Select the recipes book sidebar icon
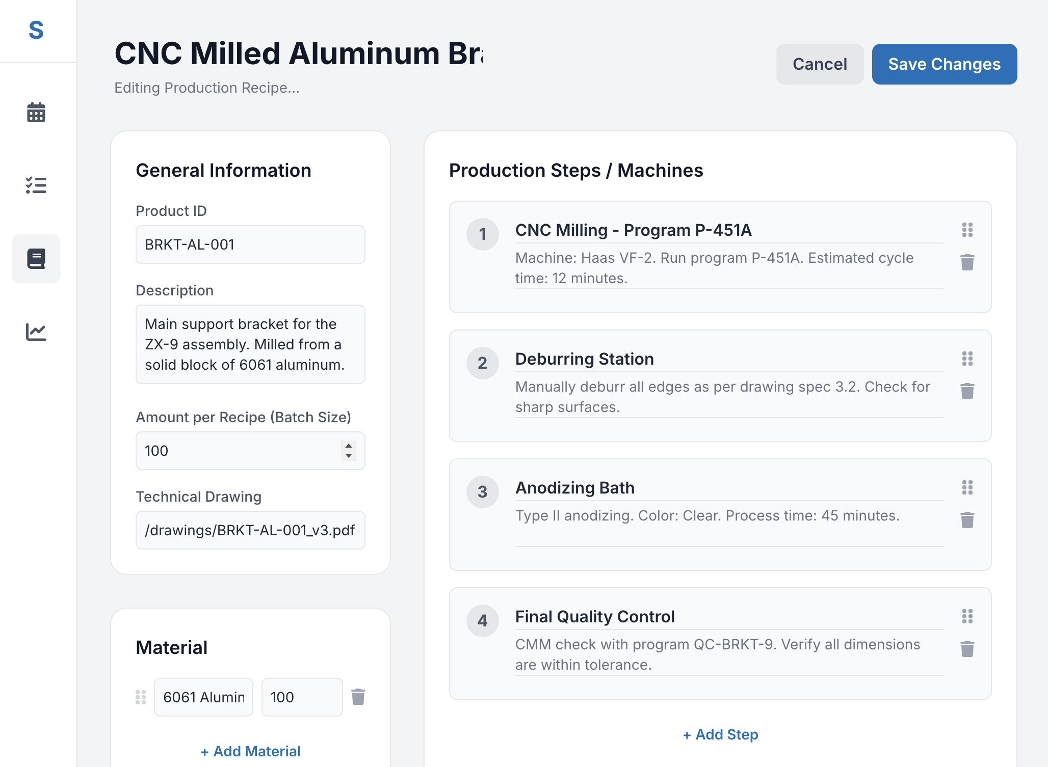This screenshot has height=767, width=1048. pos(36,259)
